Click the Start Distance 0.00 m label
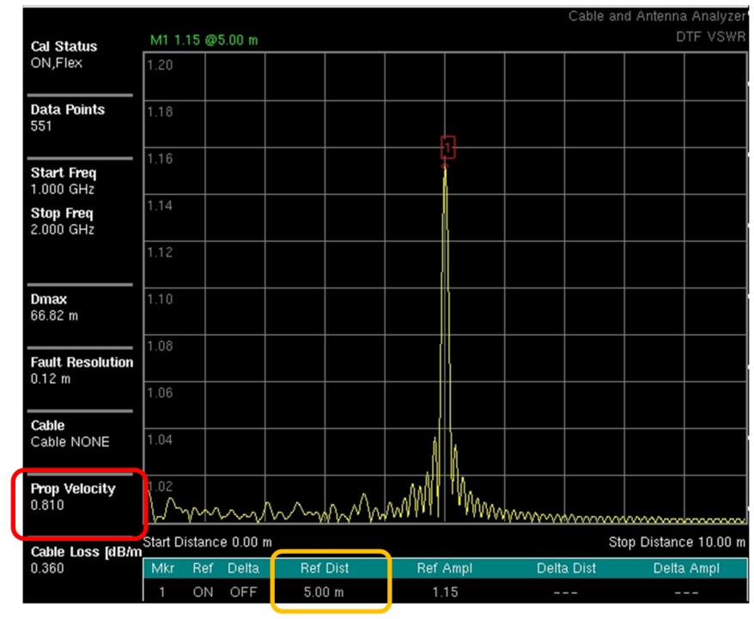Image resolution: width=754 pixels, height=619 pixels. (207, 542)
